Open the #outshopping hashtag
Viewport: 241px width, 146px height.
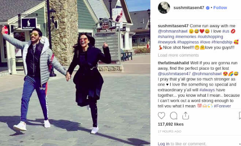pyautogui.click(x=210, y=36)
